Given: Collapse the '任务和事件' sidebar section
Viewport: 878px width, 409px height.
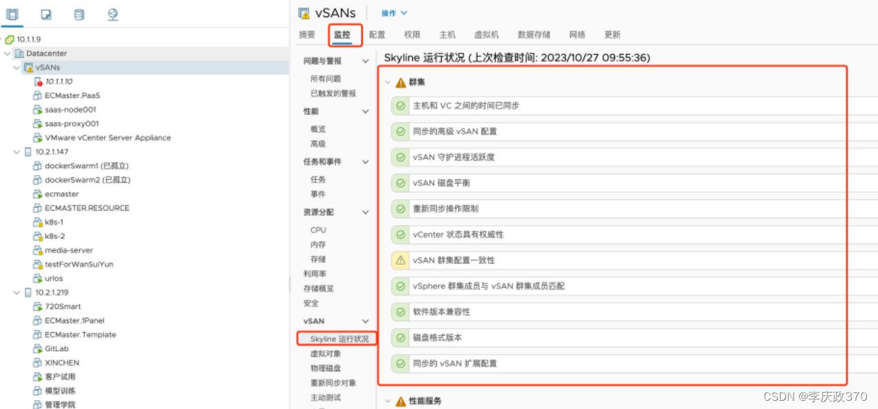Looking at the screenshot, I should 365,162.
